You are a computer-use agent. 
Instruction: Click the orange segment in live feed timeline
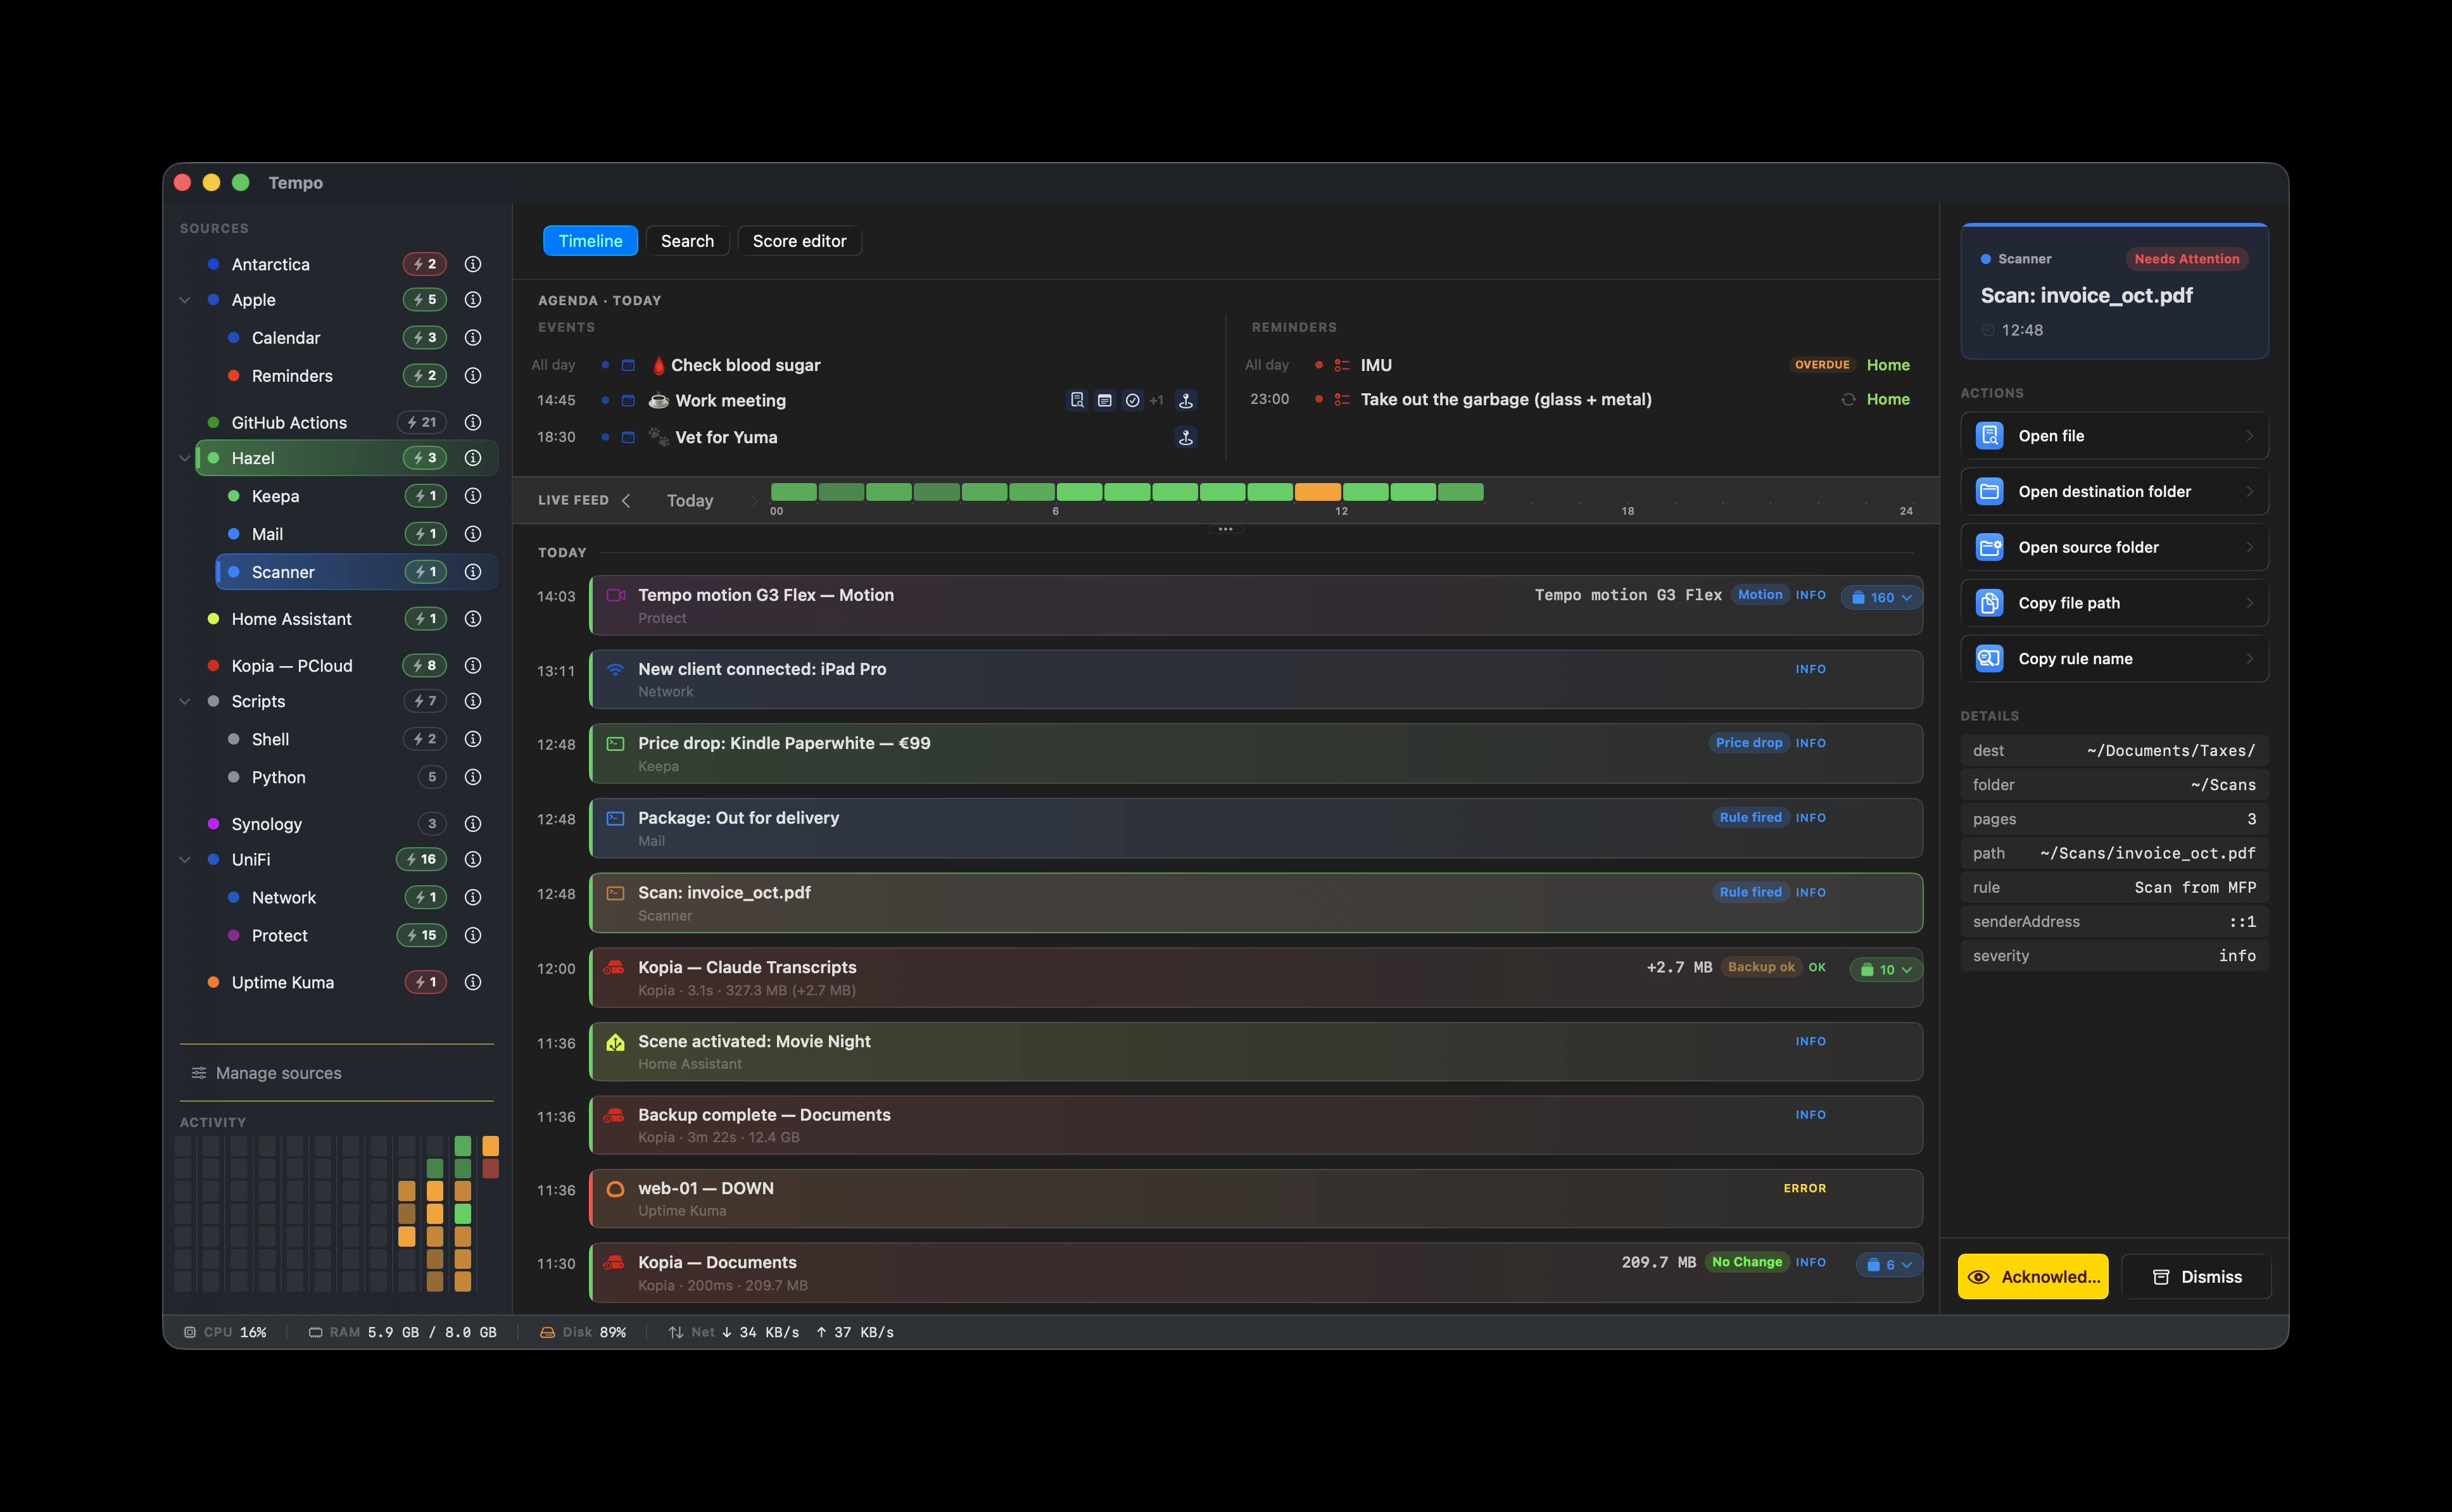[1318, 491]
